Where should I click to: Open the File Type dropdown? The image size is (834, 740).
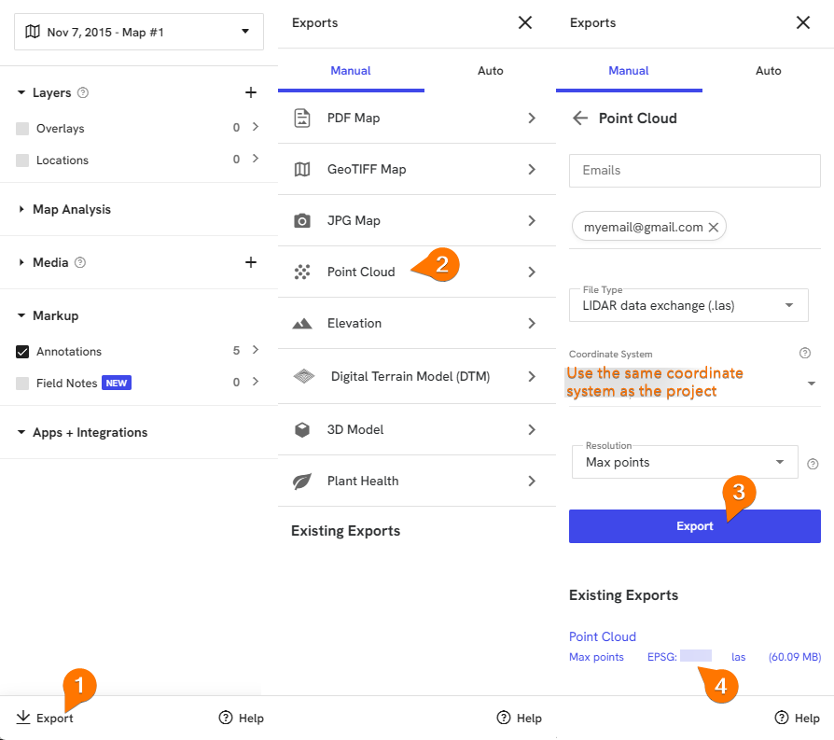pyautogui.click(x=688, y=305)
